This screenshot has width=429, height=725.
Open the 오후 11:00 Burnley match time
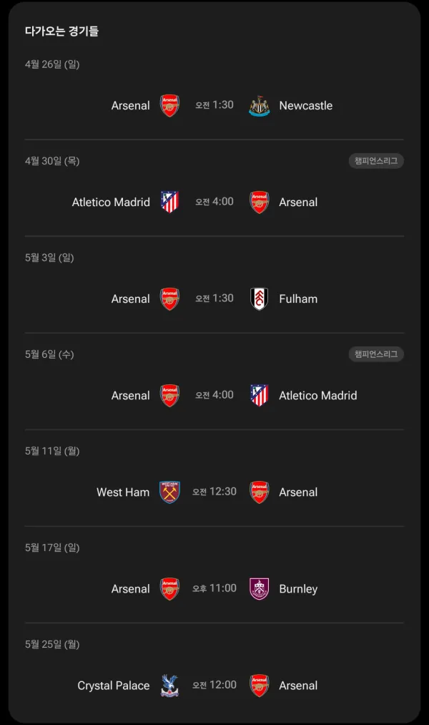pyautogui.click(x=214, y=588)
